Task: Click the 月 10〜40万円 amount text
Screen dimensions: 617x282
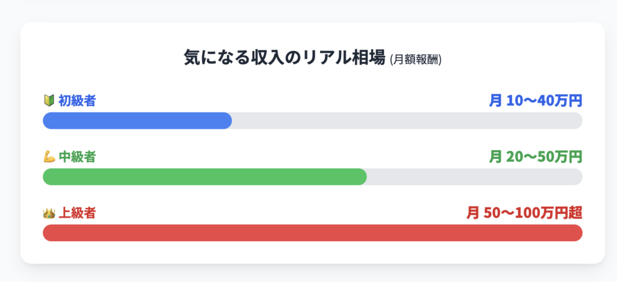Action: click(x=535, y=101)
